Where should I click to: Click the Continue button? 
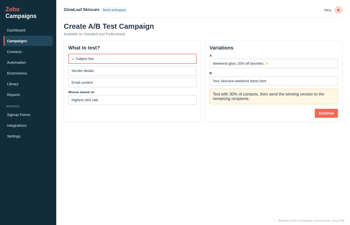point(326,113)
